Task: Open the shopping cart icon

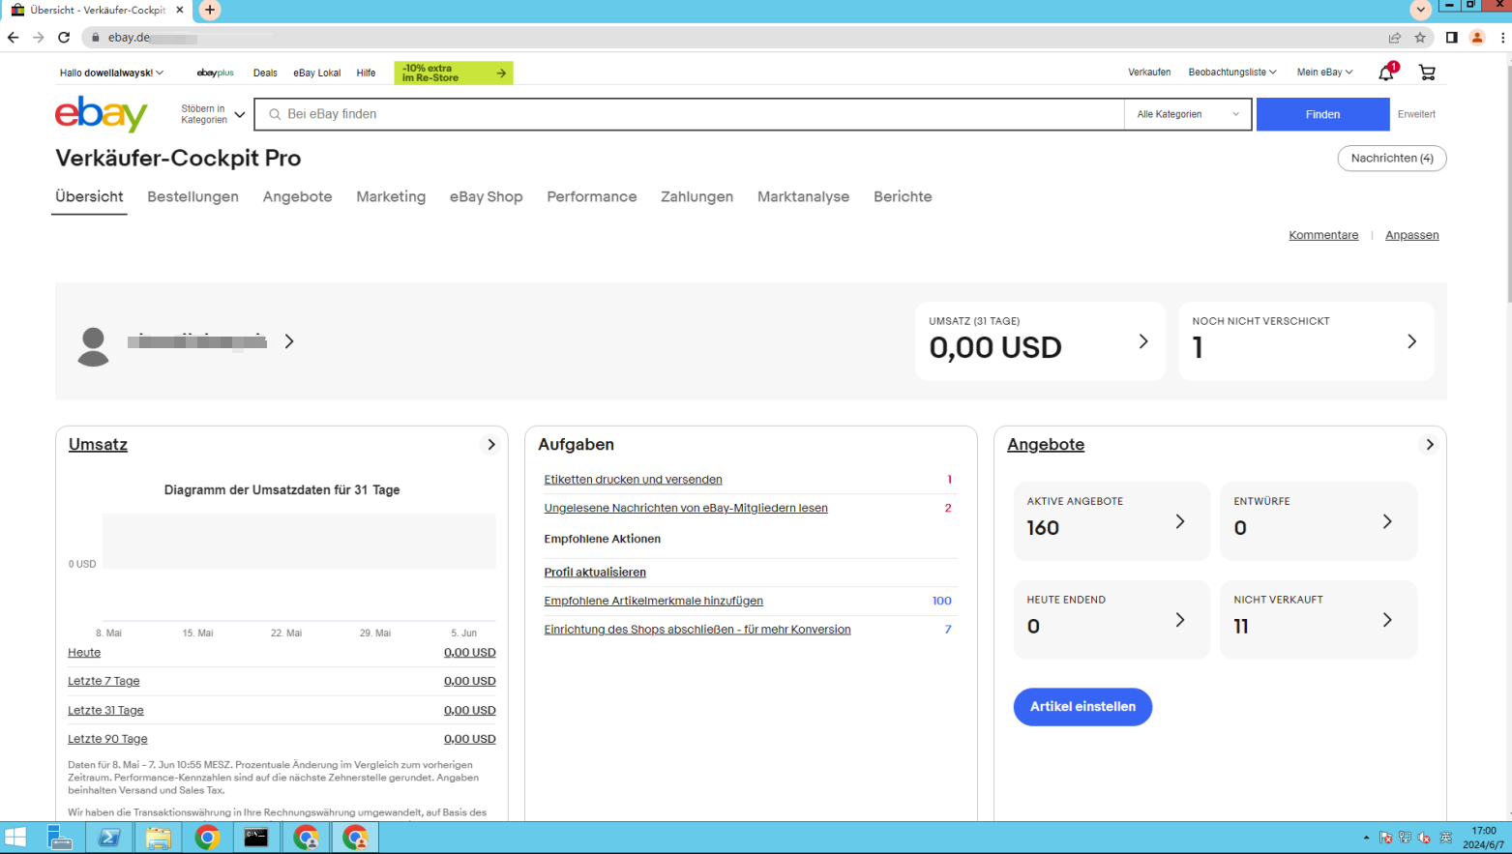Action: tap(1427, 73)
